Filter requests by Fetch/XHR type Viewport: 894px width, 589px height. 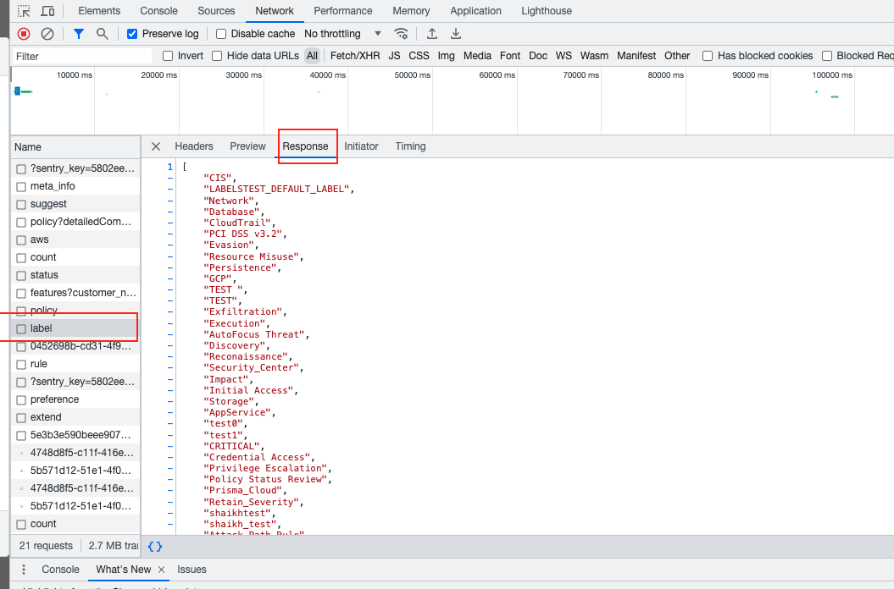point(355,56)
